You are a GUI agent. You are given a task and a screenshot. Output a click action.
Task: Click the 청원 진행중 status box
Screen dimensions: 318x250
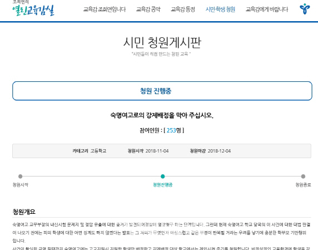pos(162,91)
